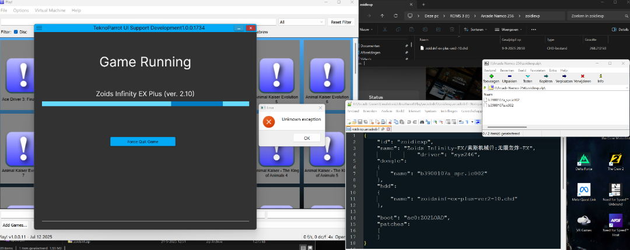Open the File menu in Play!
Image resolution: width=630 pixels, height=250 pixels.
3,10
